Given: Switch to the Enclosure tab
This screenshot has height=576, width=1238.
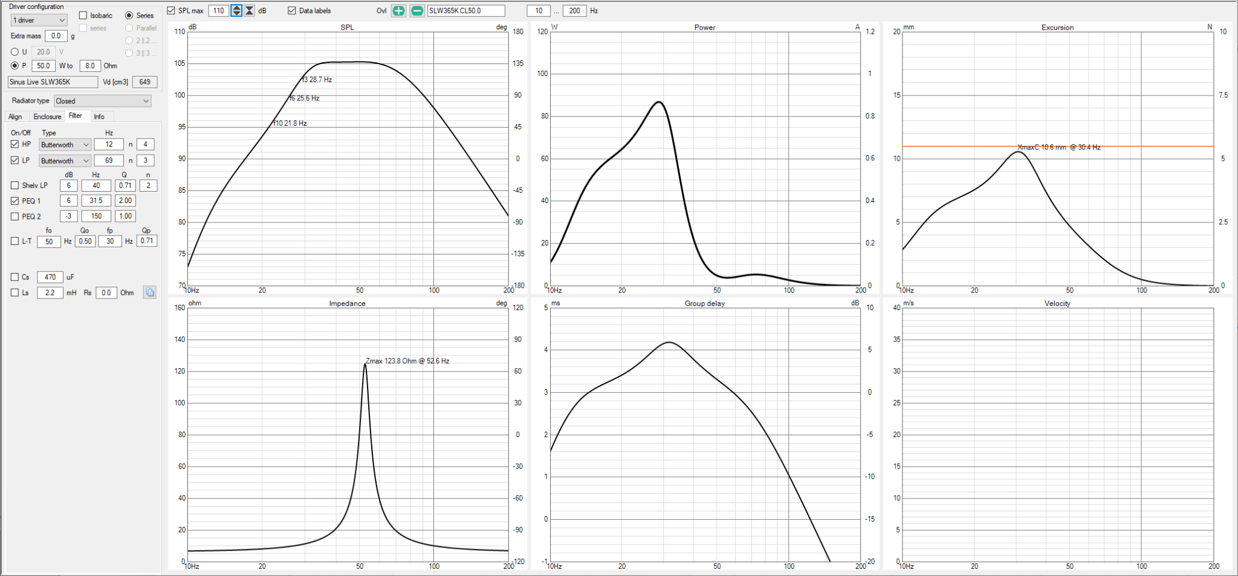Looking at the screenshot, I should [47, 117].
